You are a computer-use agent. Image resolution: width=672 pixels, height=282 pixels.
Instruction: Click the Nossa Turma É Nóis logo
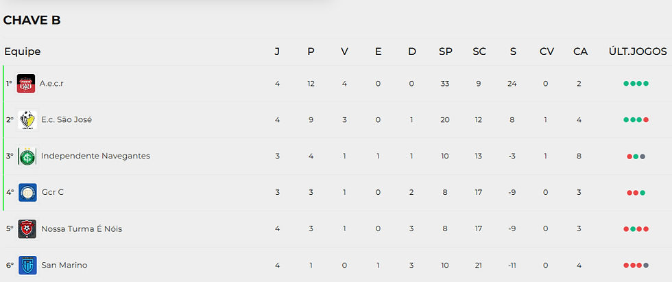pos(27,229)
